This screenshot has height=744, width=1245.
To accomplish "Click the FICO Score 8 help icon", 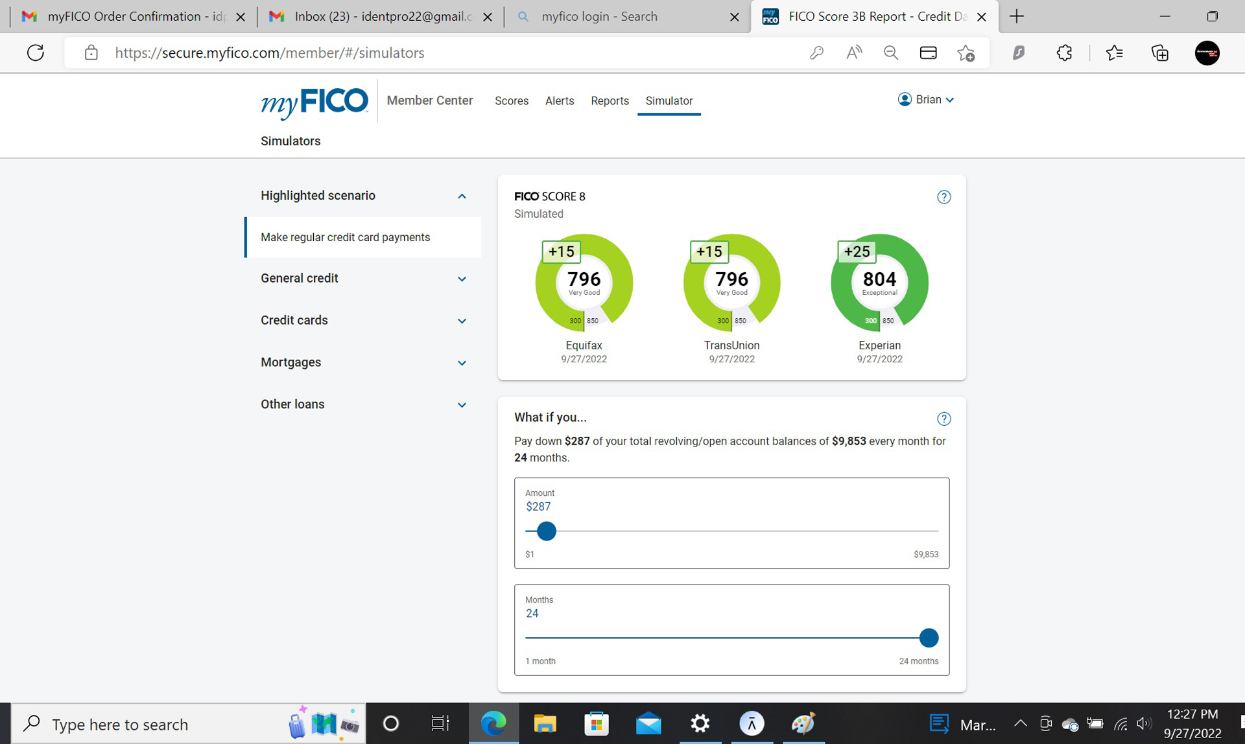I will tap(943, 197).
